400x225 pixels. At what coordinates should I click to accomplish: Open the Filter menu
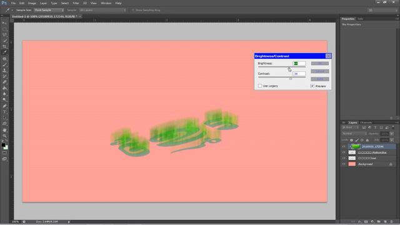[x=76, y=3]
